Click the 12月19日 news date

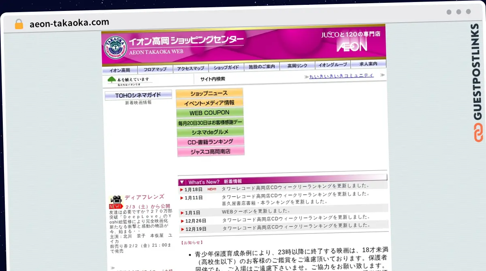(x=196, y=229)
